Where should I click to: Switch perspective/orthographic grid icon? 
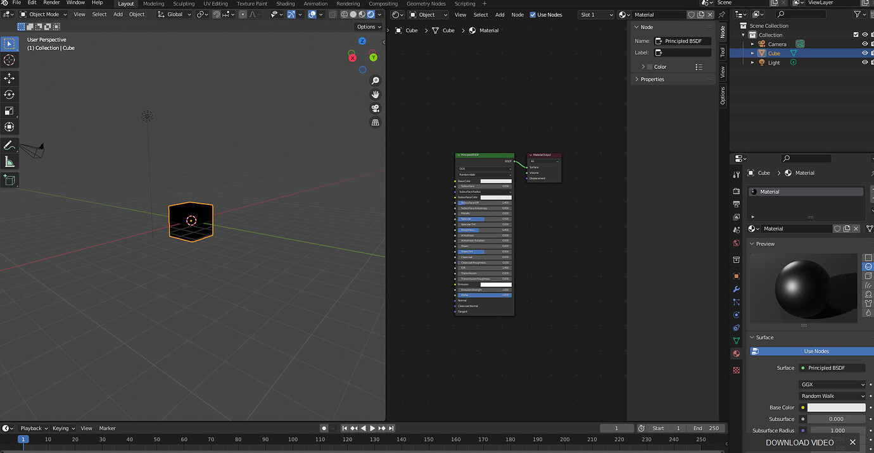[376, 122]
